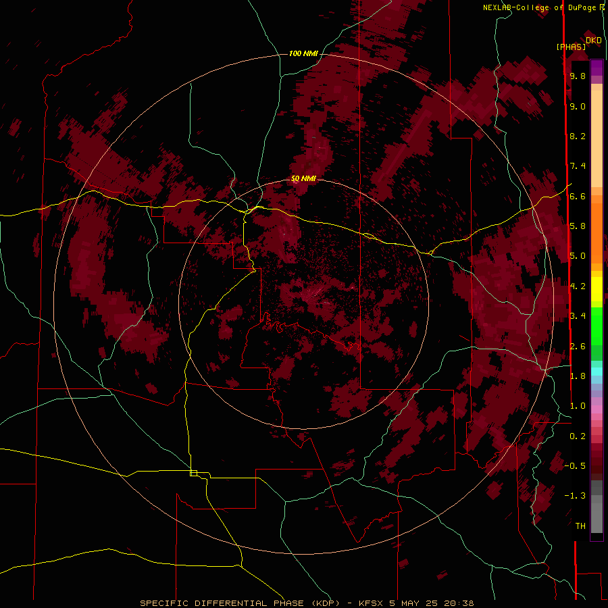Click the 9.0 value on the scale
Viewport: 608px width, 608px height.
tap(578, 106)
